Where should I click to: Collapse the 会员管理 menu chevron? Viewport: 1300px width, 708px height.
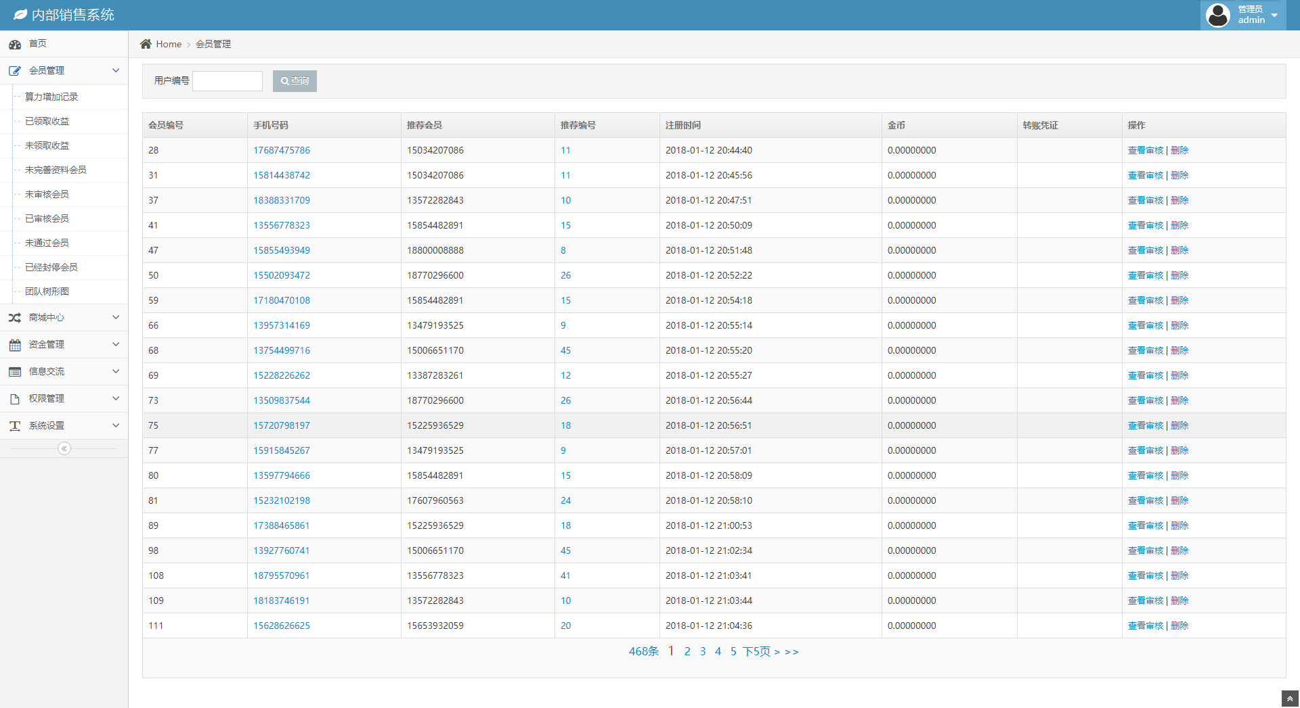(116, 70)
